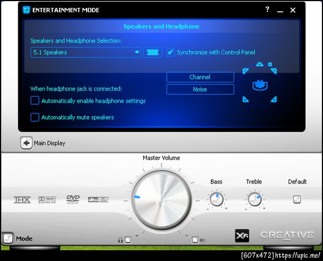
Task: Click the DTS logo
Action: pyautogui.click(x=99, y=200)
